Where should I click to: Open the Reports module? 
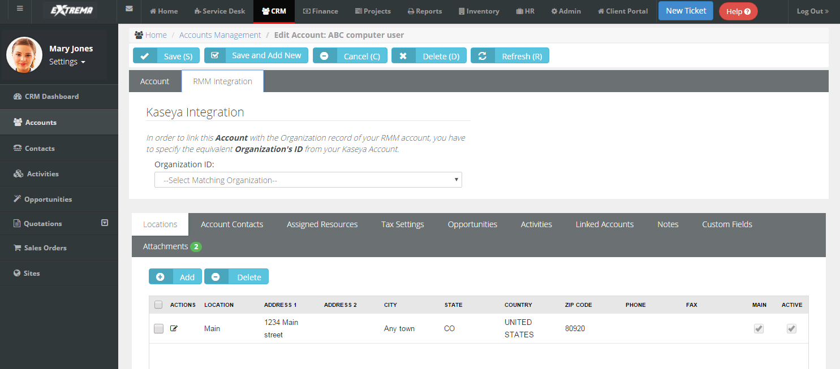pos(425,11)
